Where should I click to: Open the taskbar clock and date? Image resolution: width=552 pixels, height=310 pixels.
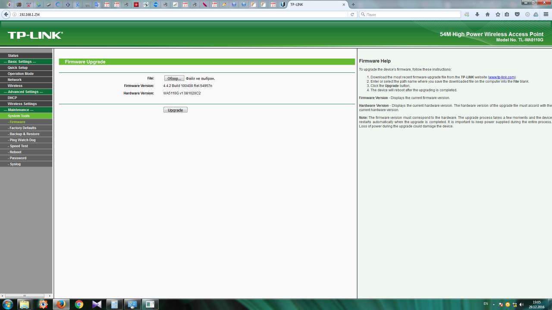536,304
